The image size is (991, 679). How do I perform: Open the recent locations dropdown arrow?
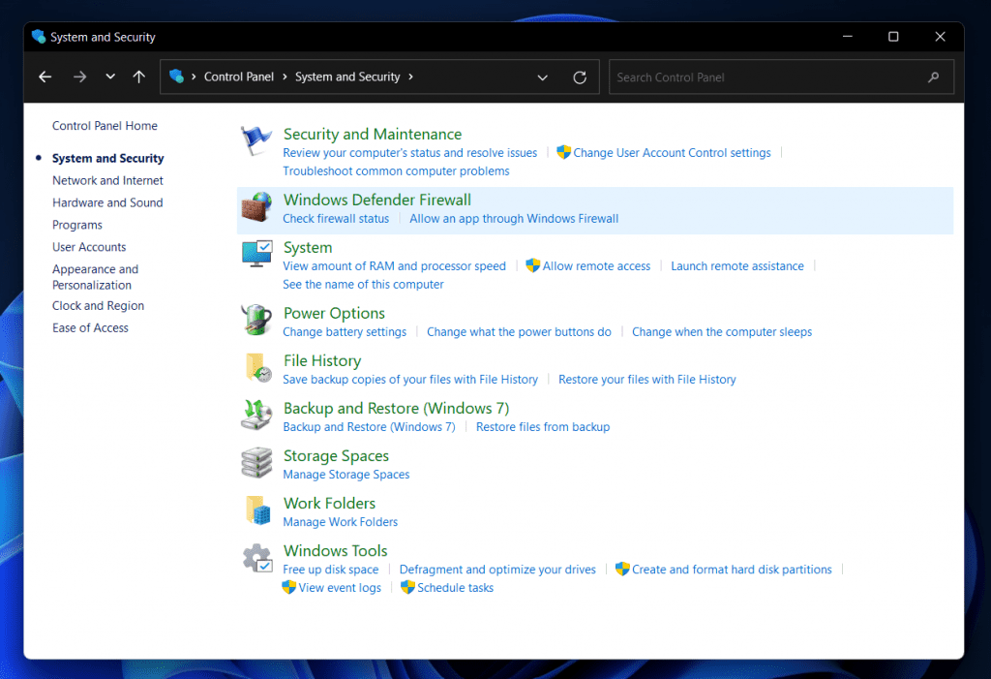tap(110, 77)
